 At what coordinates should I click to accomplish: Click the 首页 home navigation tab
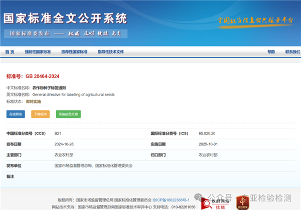(10, 52)
